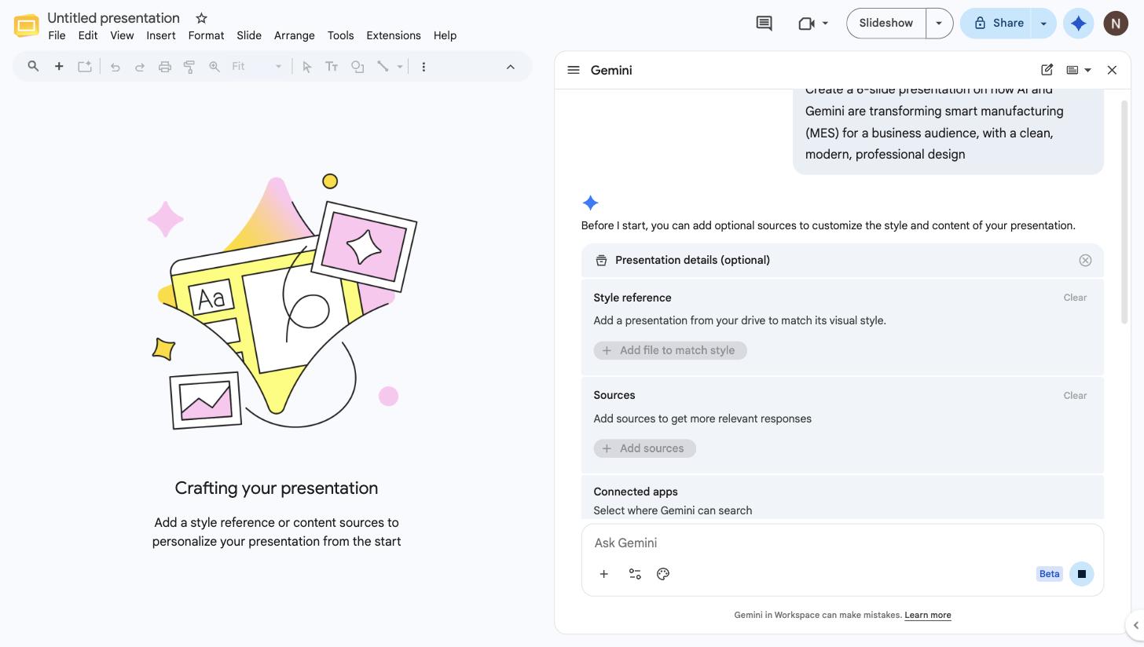Image resolution: width=1144 pixels, height=647 pixels.
Task: Click the undo arrow
Action: (115, 67)
